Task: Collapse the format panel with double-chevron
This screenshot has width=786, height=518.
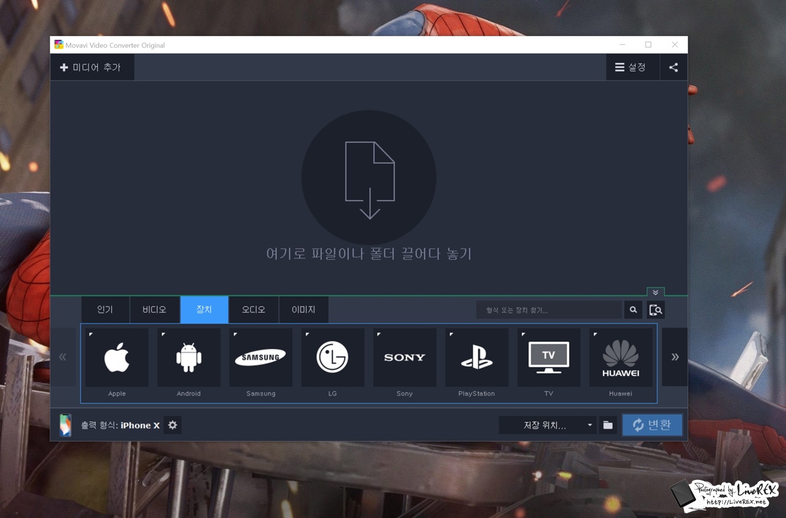Action: click(655, 292)
